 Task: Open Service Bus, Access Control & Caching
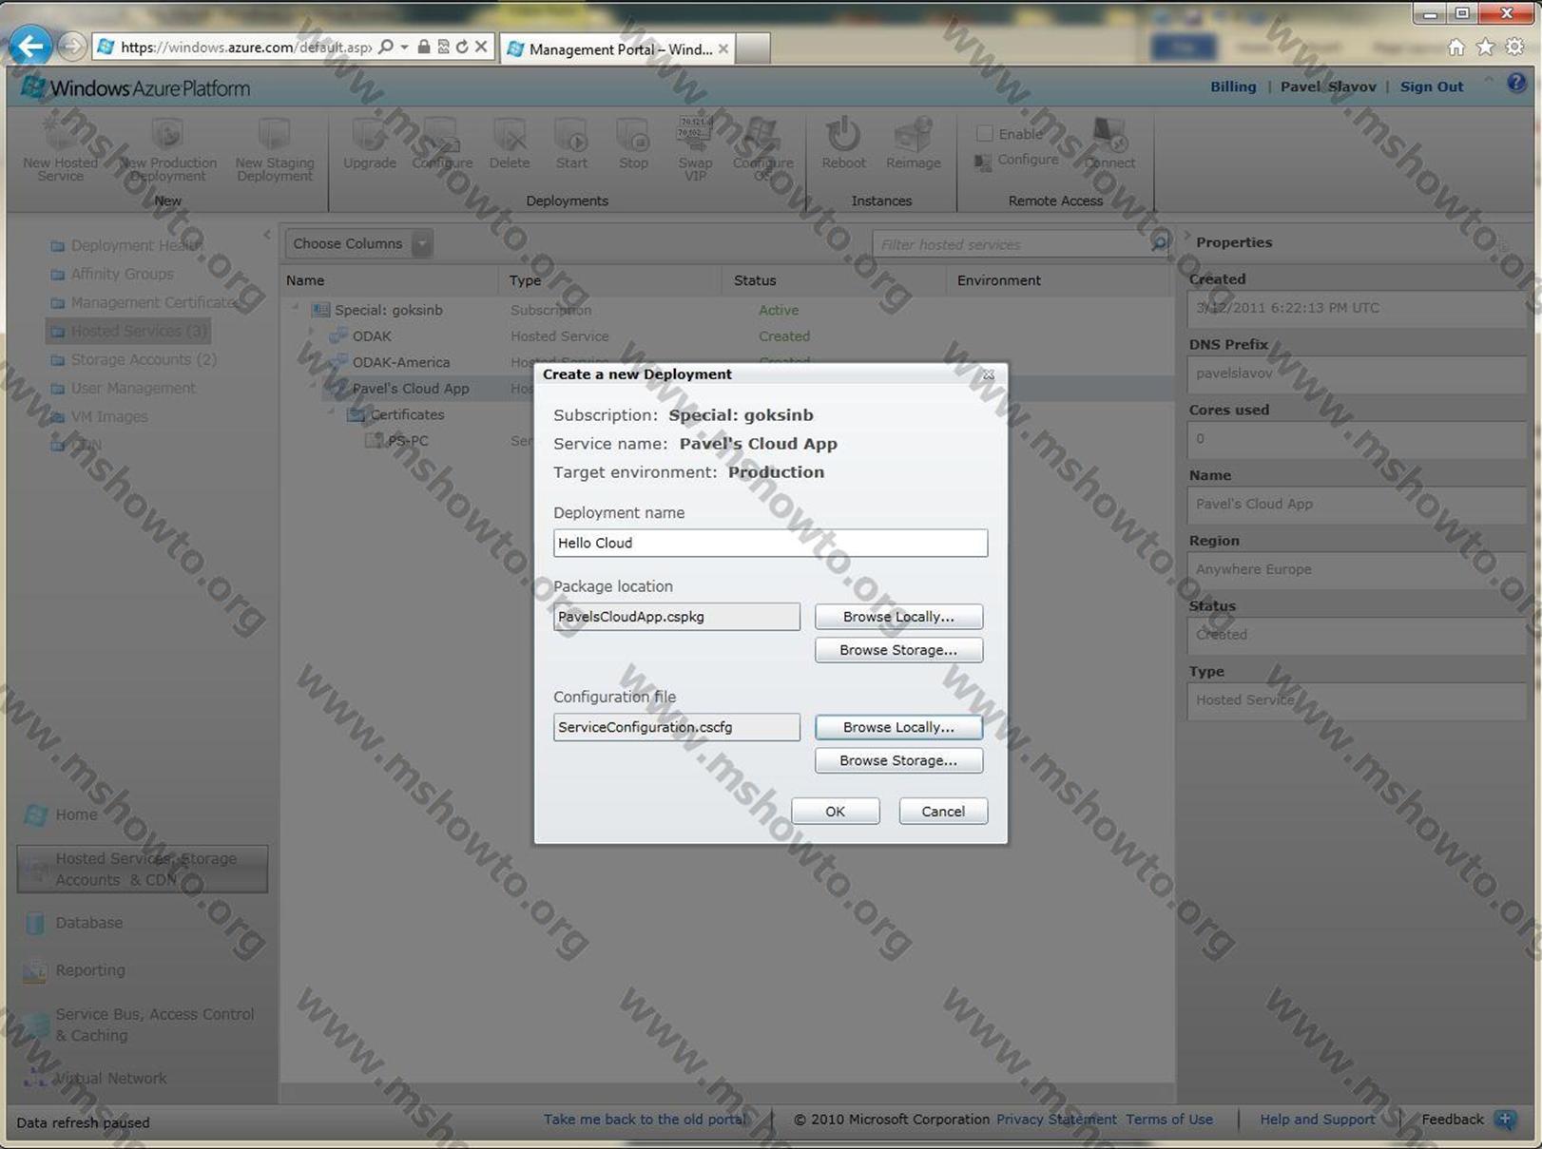pyautogui.click(x=140, y=1025)
